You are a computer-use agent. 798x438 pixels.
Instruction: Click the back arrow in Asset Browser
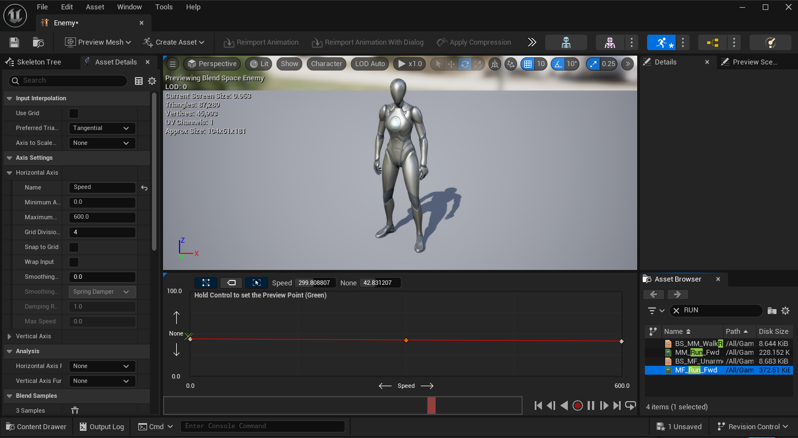click(653, 294)
